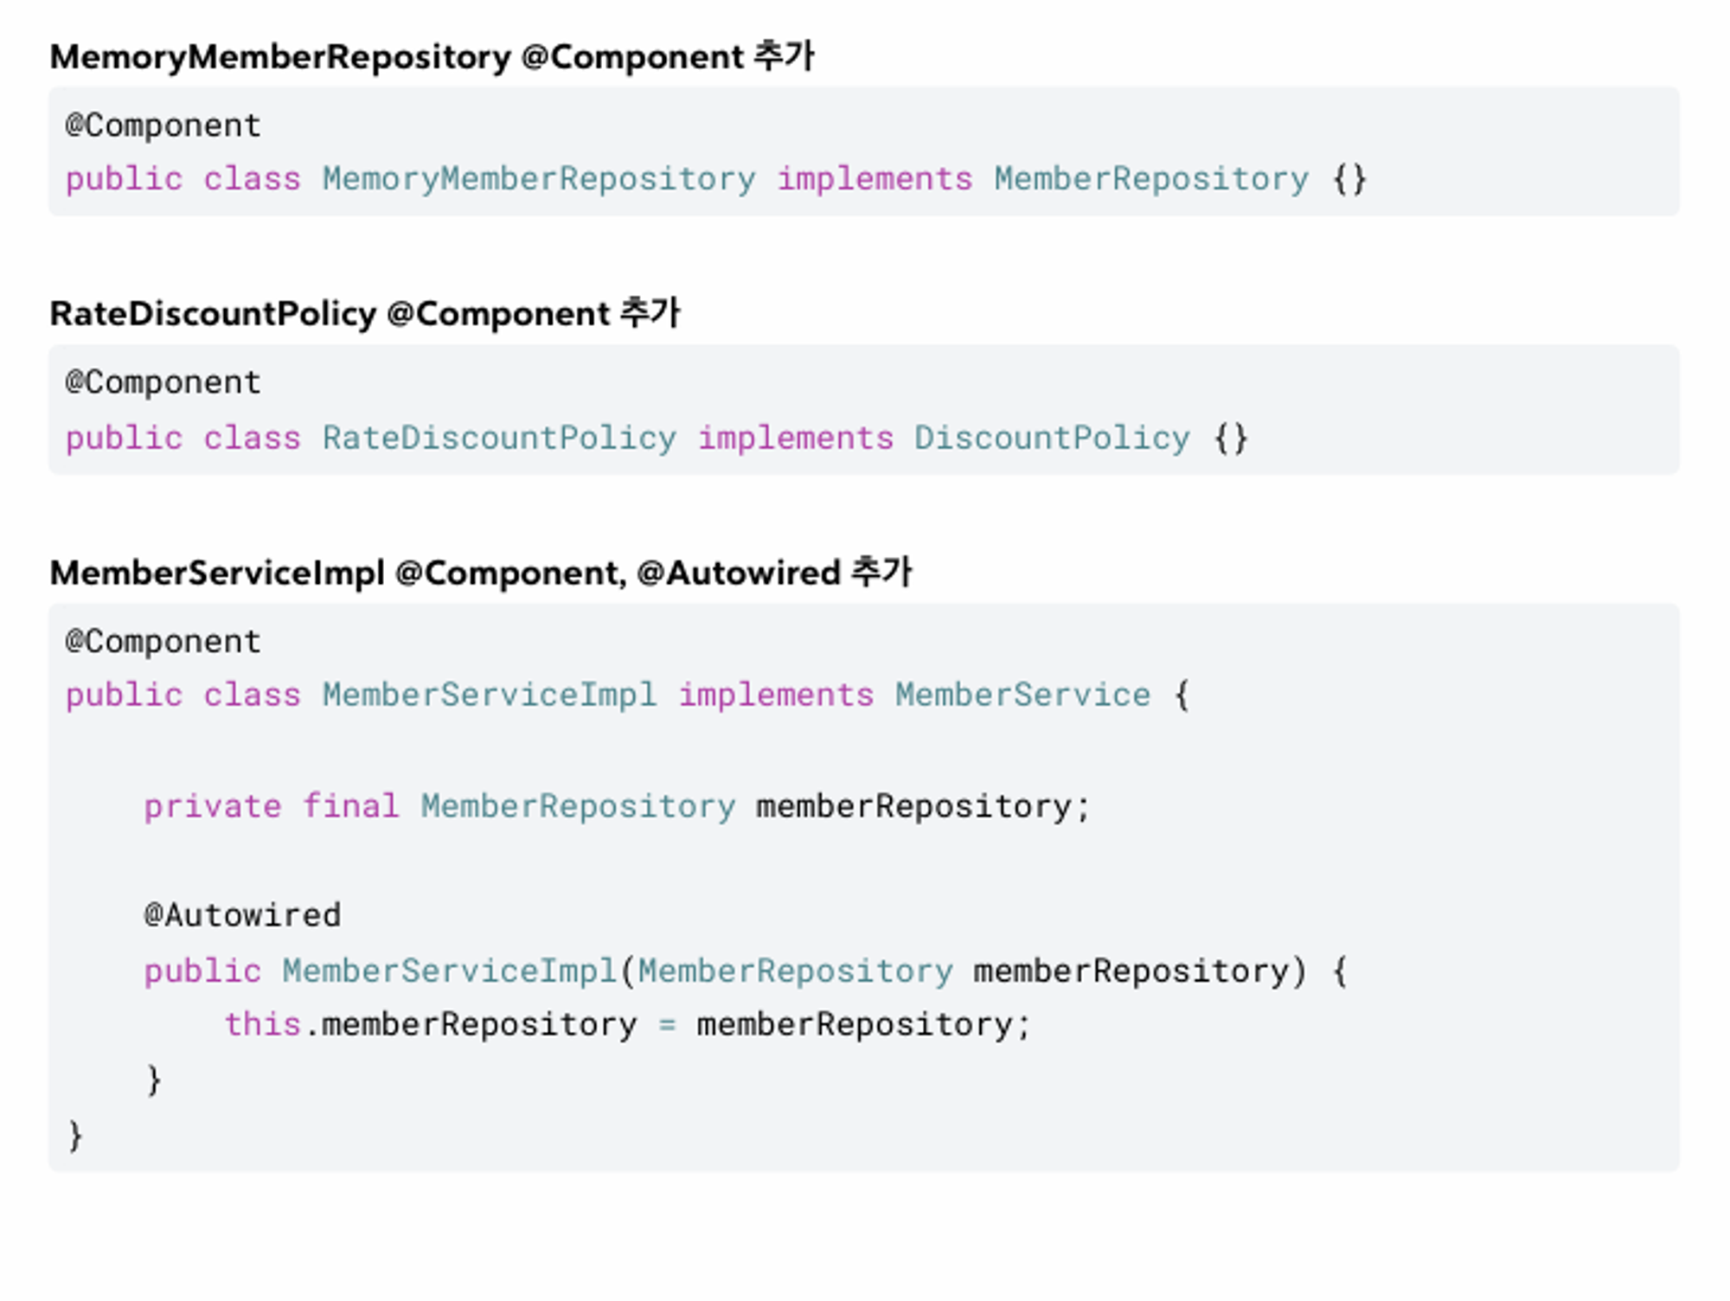The height and width of the screenshot is (1301, 1730).
Task: Click MemberServiceImpl class name in declaration
Action: [x=489, y=695]
